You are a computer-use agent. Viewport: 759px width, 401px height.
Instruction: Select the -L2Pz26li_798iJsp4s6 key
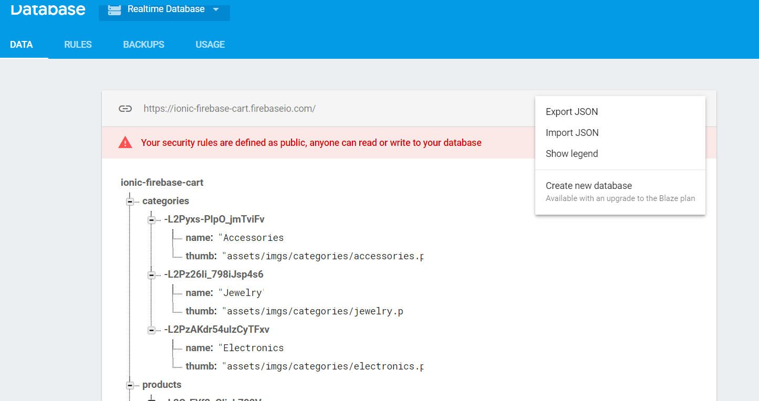214,275
